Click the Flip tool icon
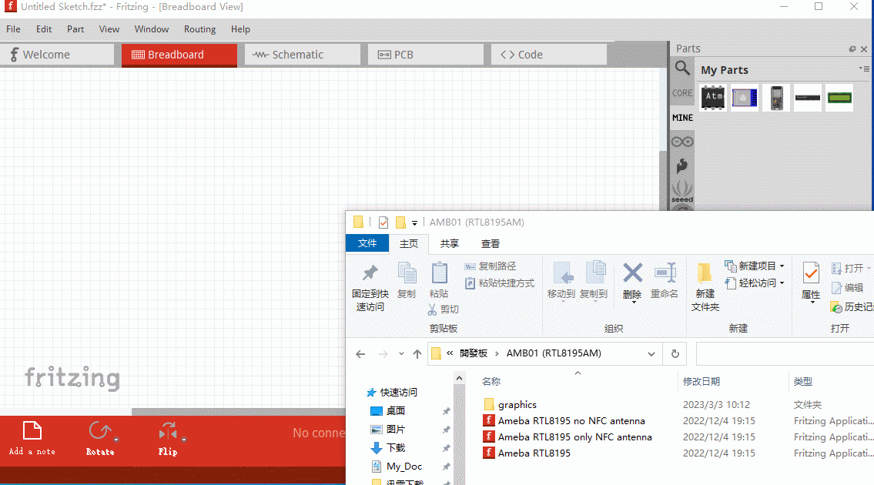Screen dimensions: 874x485 point(168,431)
